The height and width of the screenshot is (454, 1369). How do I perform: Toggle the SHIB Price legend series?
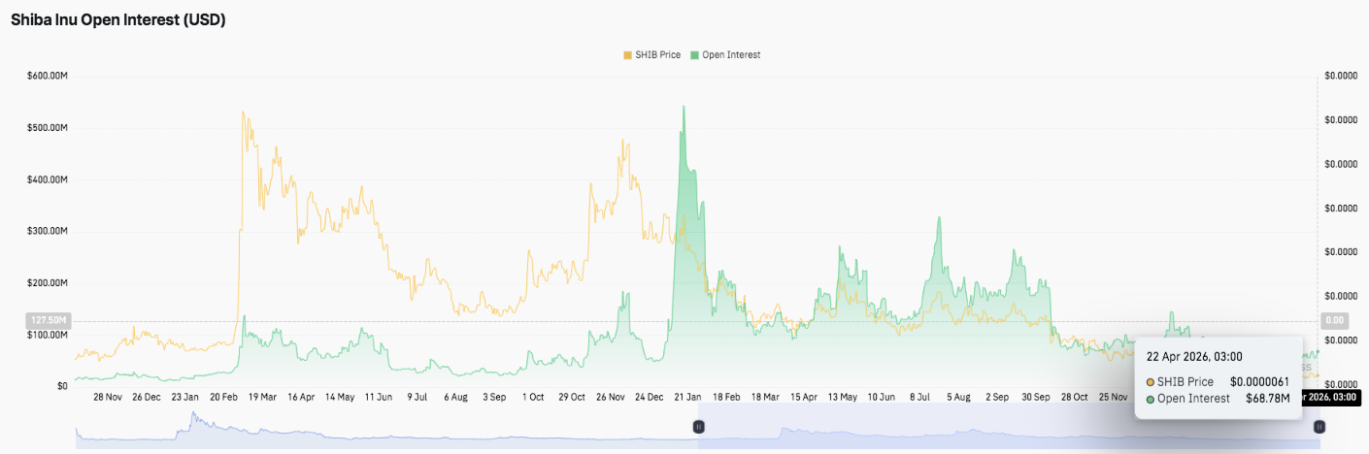(x=658, y=55)
